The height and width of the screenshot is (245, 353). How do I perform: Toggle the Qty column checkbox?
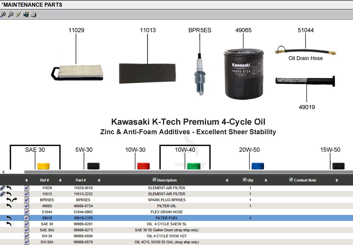point(244,180)
